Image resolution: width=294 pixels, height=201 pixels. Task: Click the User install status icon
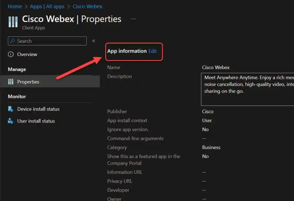[x=11, y=121]
